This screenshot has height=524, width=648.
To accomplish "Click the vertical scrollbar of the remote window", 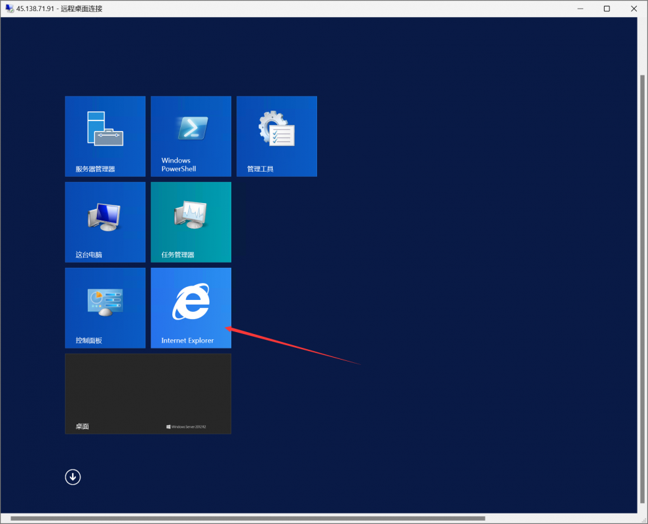I will 642,288.
